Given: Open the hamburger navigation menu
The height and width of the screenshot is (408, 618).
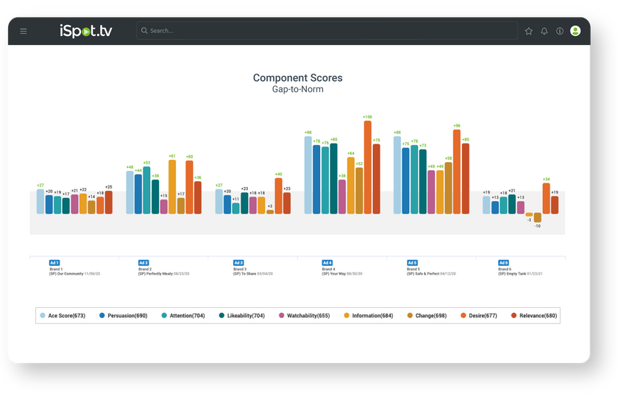Looking at the screenshot, I should [x=24, y=31].
